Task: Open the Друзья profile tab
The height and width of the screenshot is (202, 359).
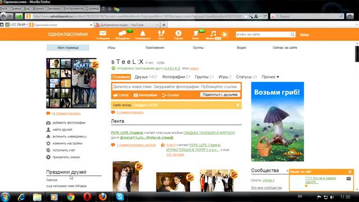Action: click(x=146, y=77)
